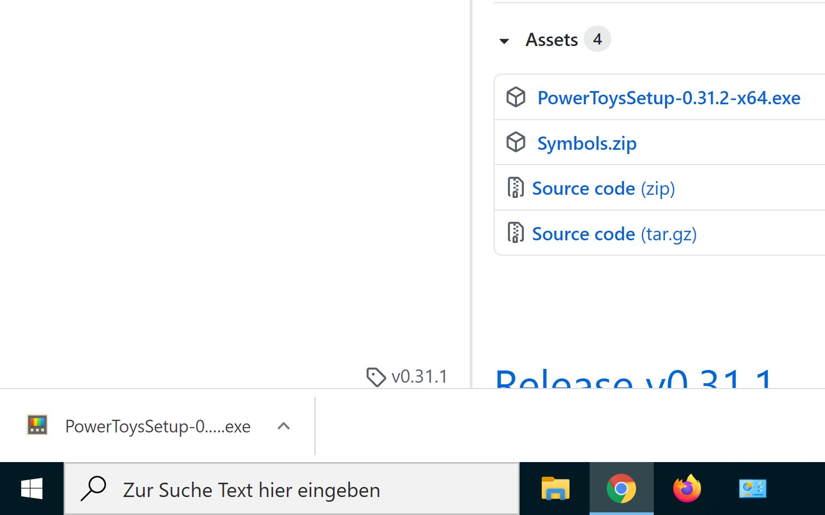Click the package icon next to PowerToysSetup-0.31.2-x64.exe

(515, 97)
